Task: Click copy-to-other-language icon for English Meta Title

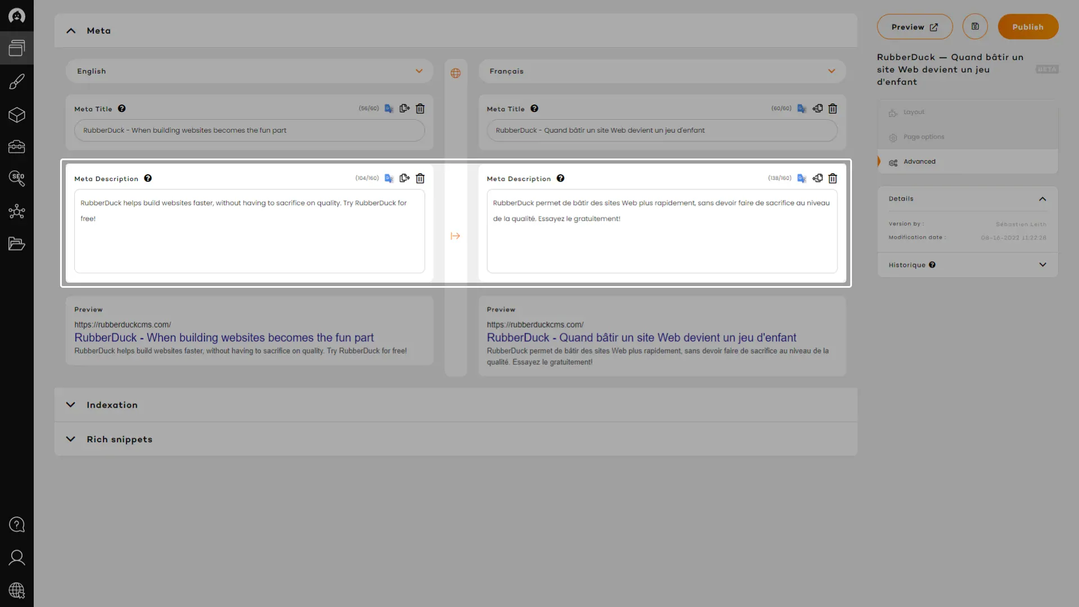Action: click(405, 108)
